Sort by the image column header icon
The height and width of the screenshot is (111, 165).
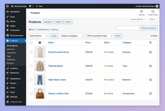tap(40, 43)
